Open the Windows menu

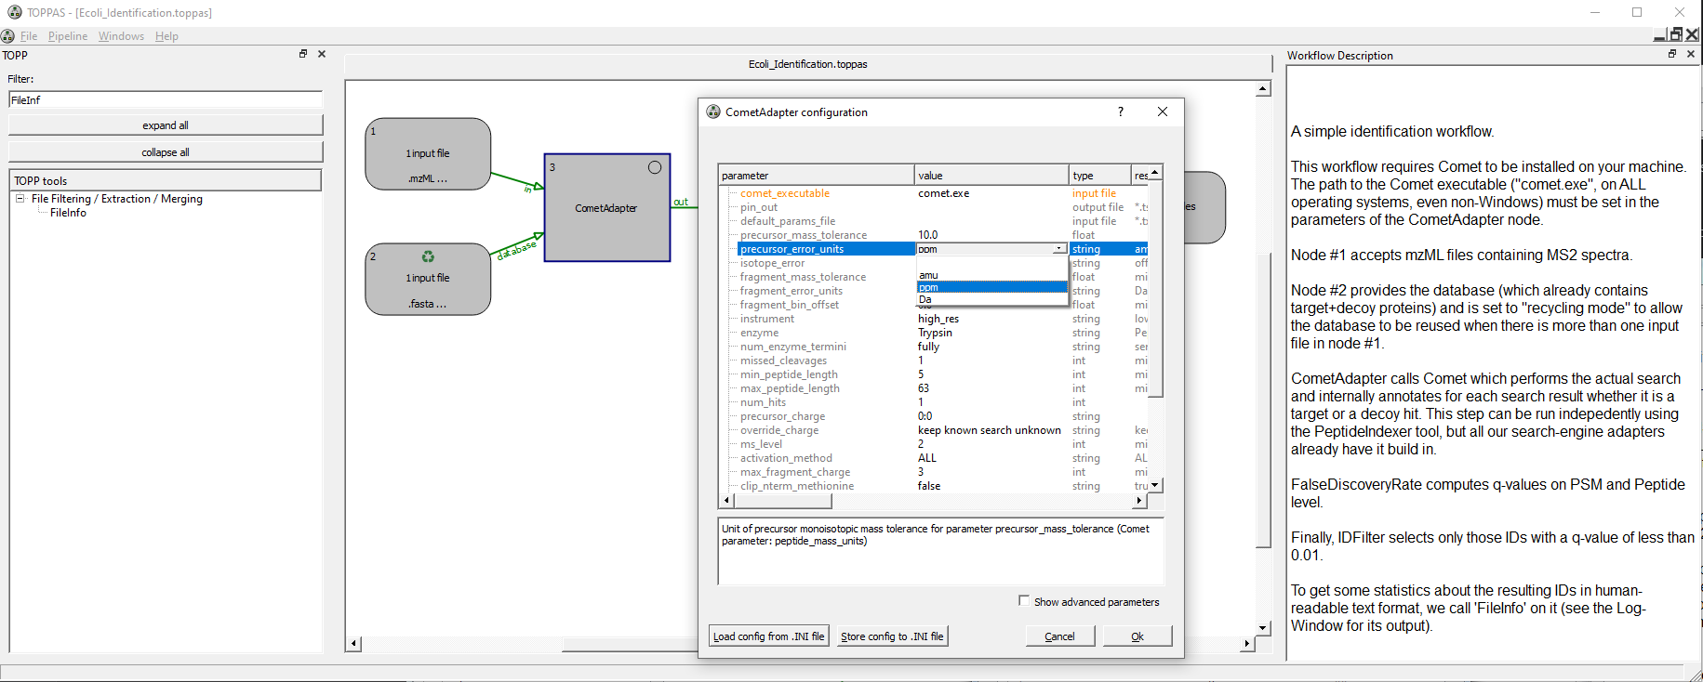121,36
